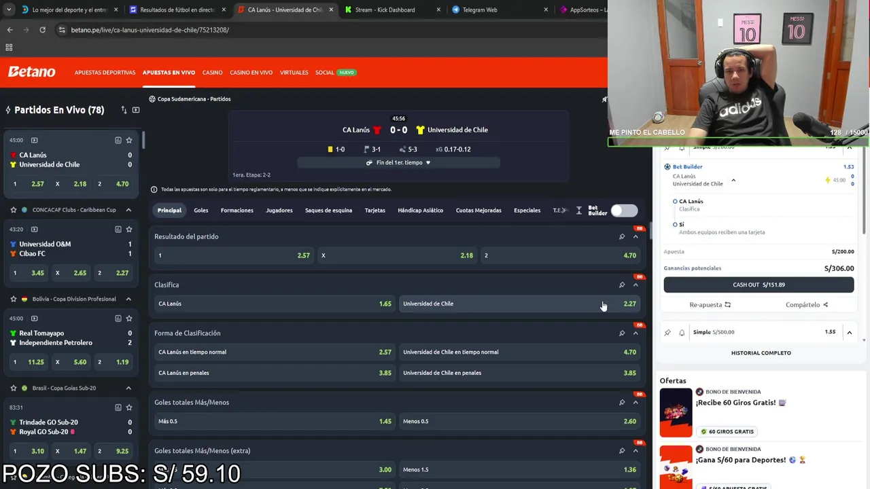
Task: Select Universidad de Chile en tiempo normal 4.70
Action: (x=519, y=352)
